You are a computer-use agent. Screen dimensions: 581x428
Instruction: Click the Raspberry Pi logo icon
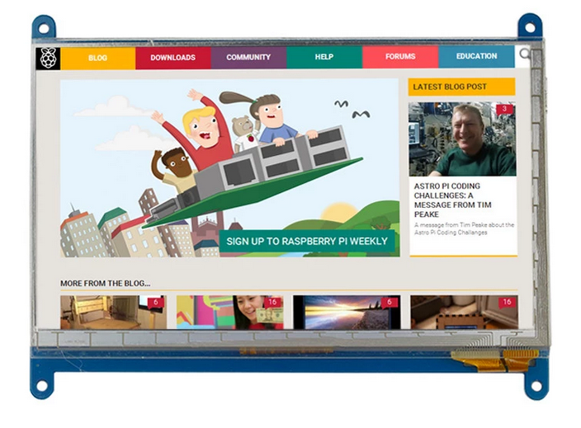(x=49, y=58)
